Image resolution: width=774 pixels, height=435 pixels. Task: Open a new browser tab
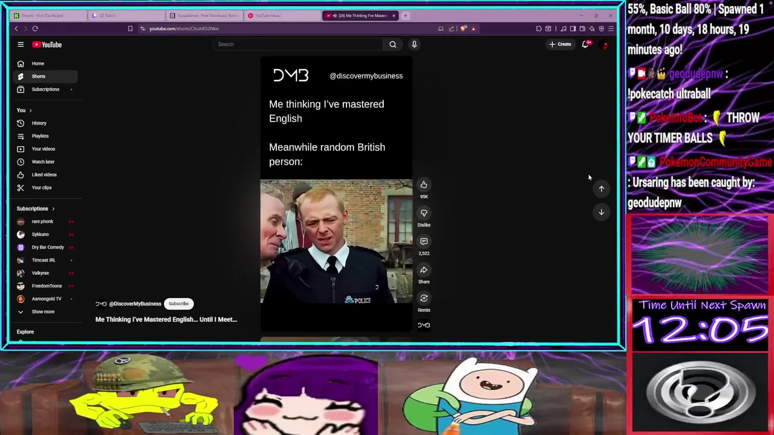click(406, 16)
